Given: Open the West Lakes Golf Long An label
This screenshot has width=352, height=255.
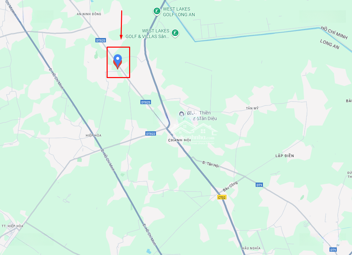Looking at the screenshot, I should point(179,12).
